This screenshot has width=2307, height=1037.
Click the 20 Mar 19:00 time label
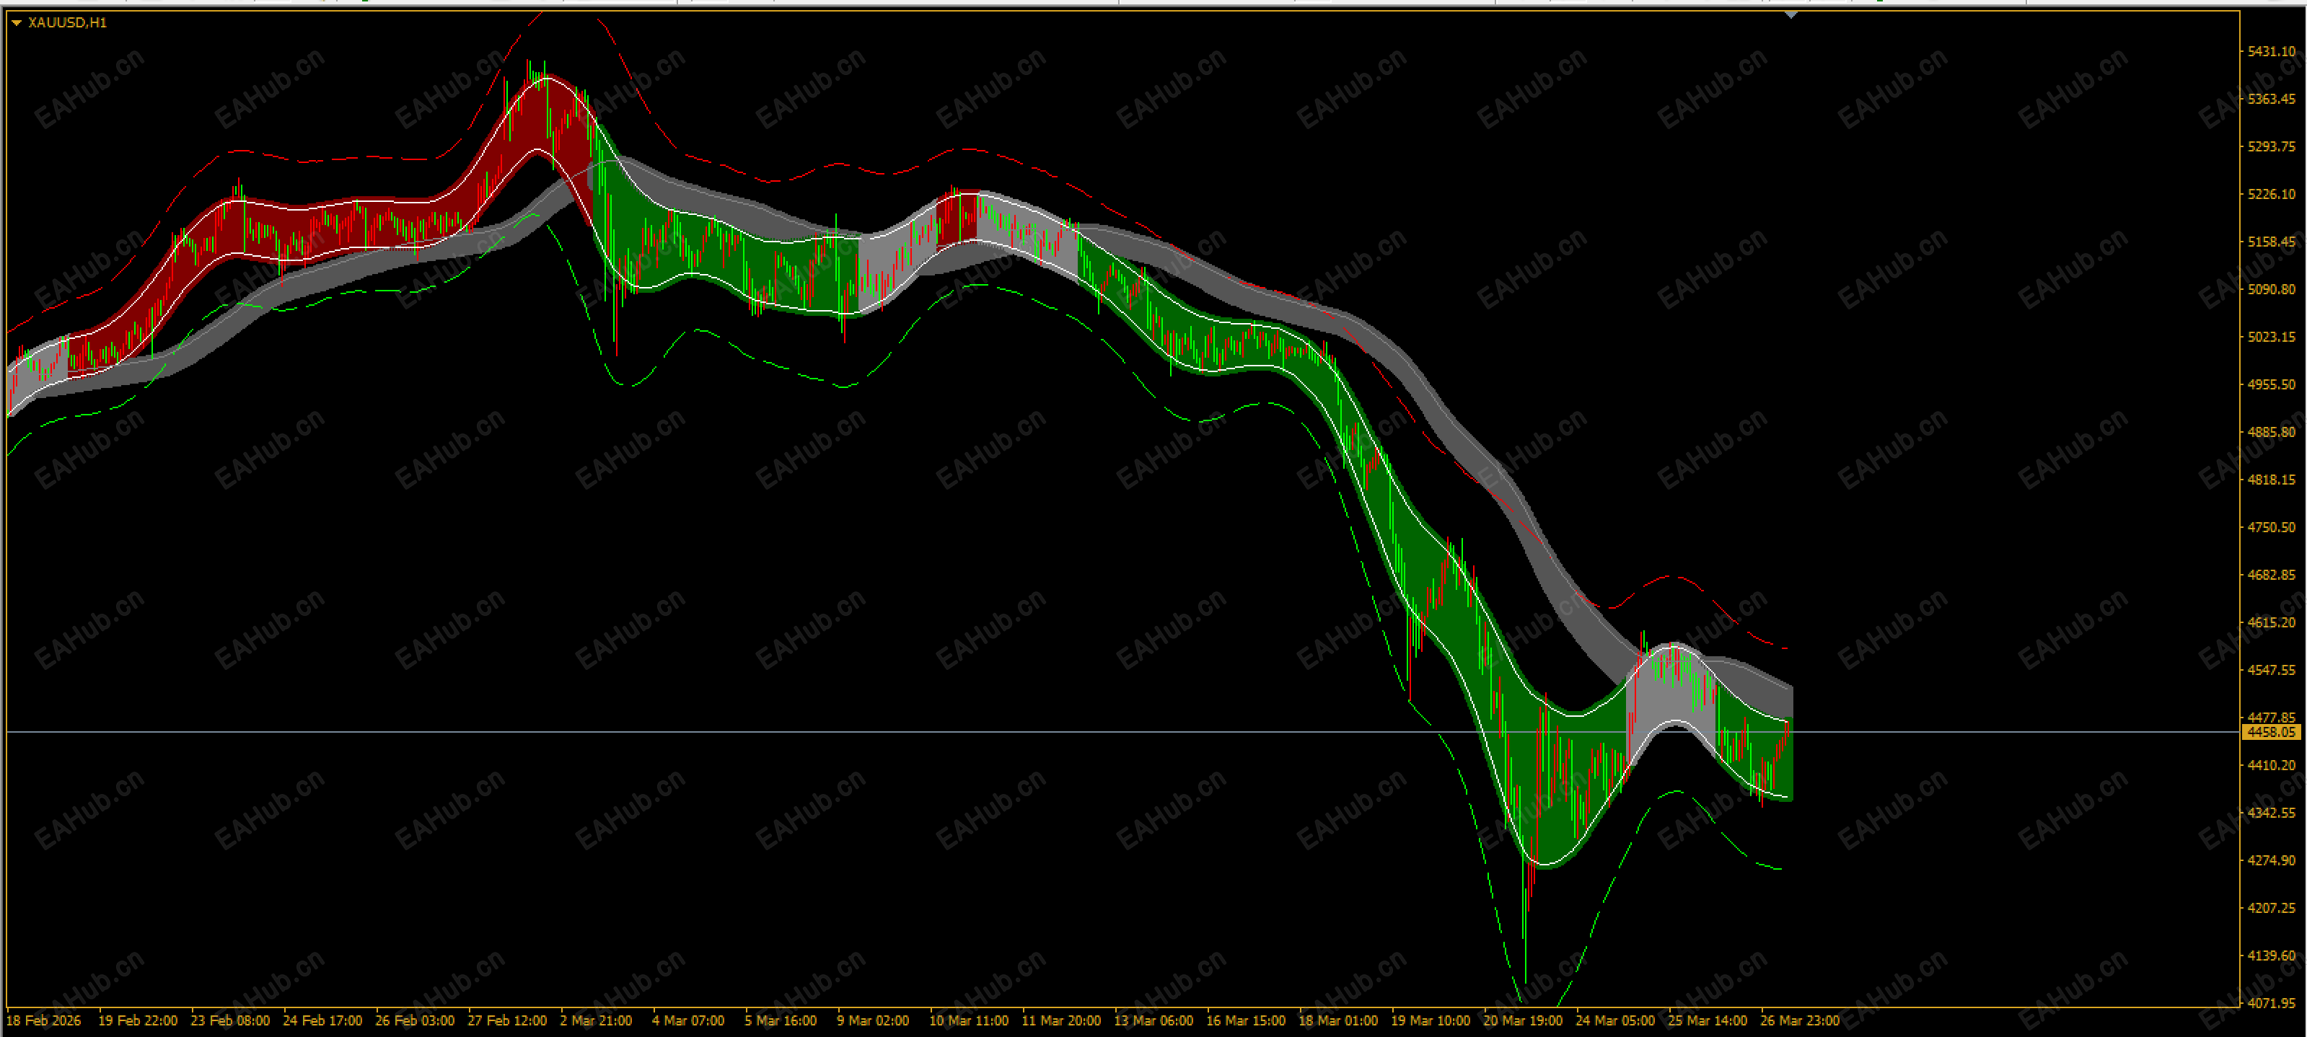(1522, 1020)
